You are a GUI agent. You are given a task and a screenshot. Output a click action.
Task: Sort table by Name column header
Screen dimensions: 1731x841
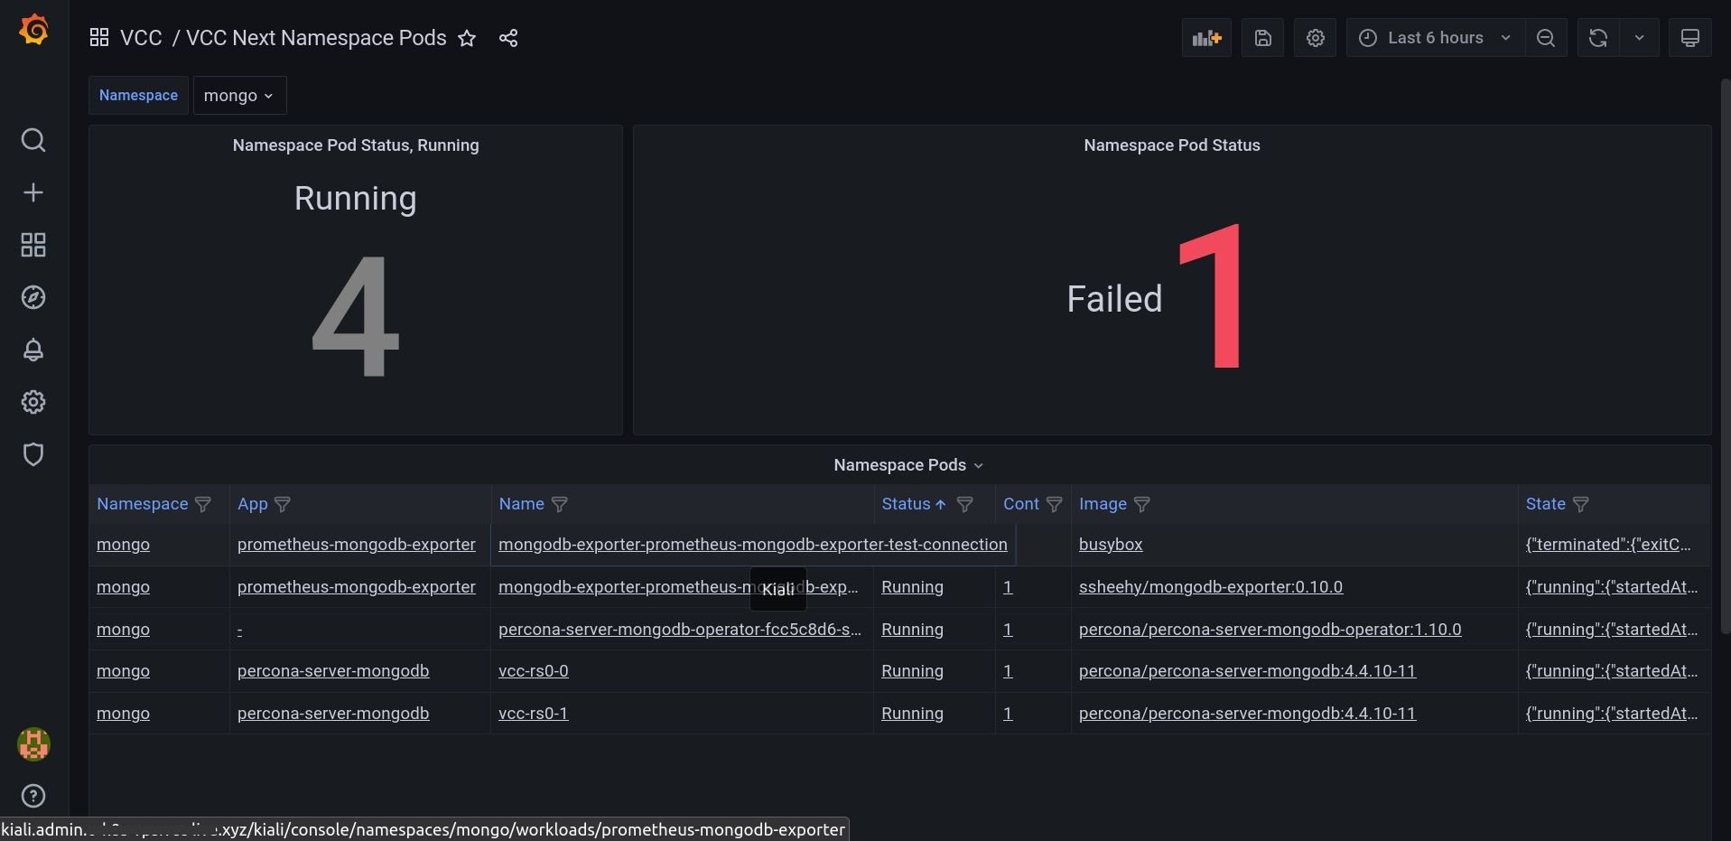point(522,504)
